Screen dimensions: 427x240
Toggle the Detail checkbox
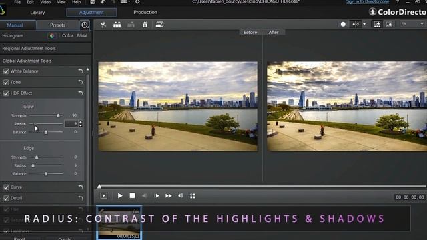(6, 198)
